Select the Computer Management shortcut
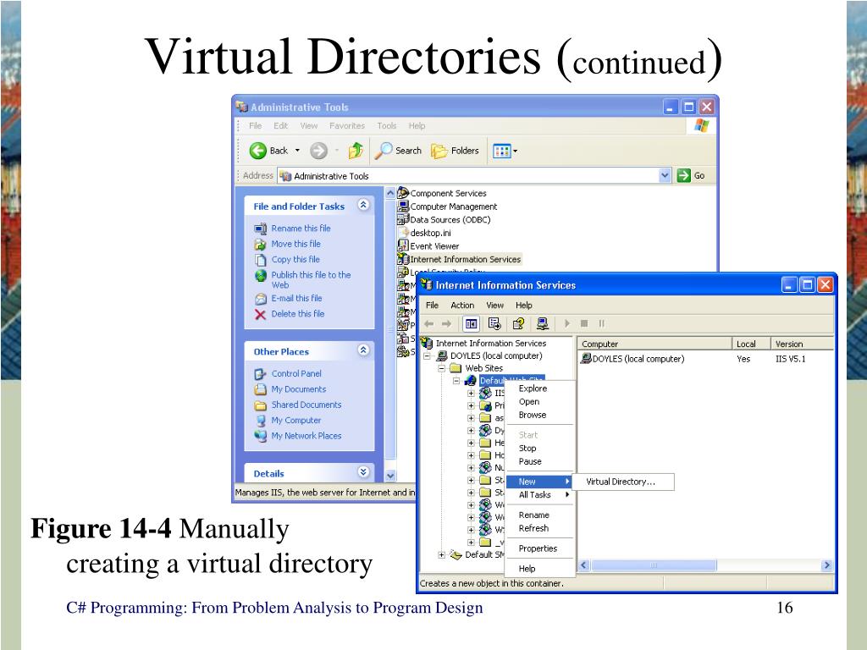Screen dimensions: 867x650 coord(447,207)
